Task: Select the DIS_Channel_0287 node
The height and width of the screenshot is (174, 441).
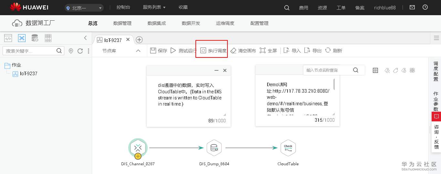Action: pos(138,148)
